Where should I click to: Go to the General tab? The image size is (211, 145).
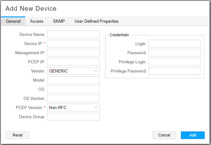pos(13,21)
